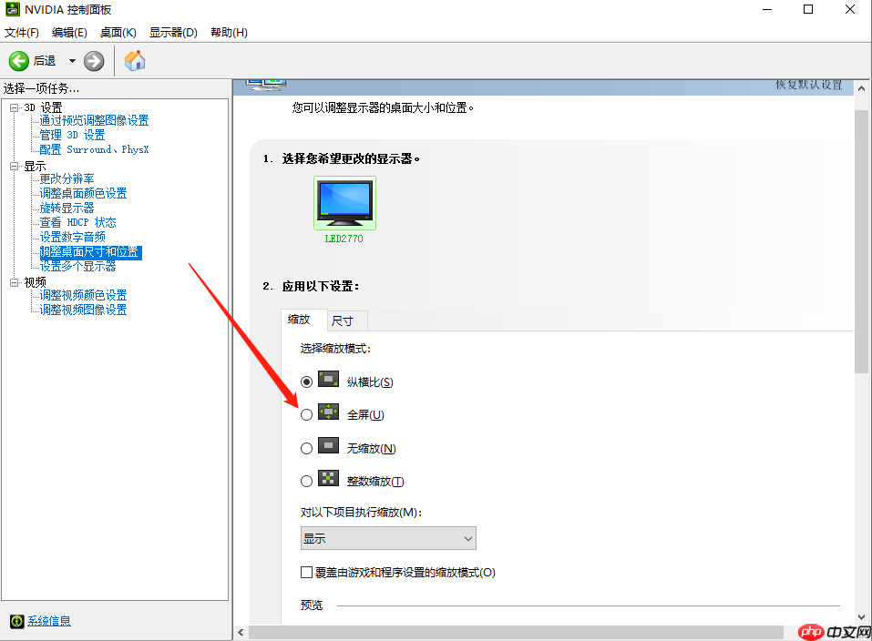Image resolution: width=872 pixels, height=641 pixels.
Task: Click 恢复默认设置 link
Action: [x=809, y=85]
